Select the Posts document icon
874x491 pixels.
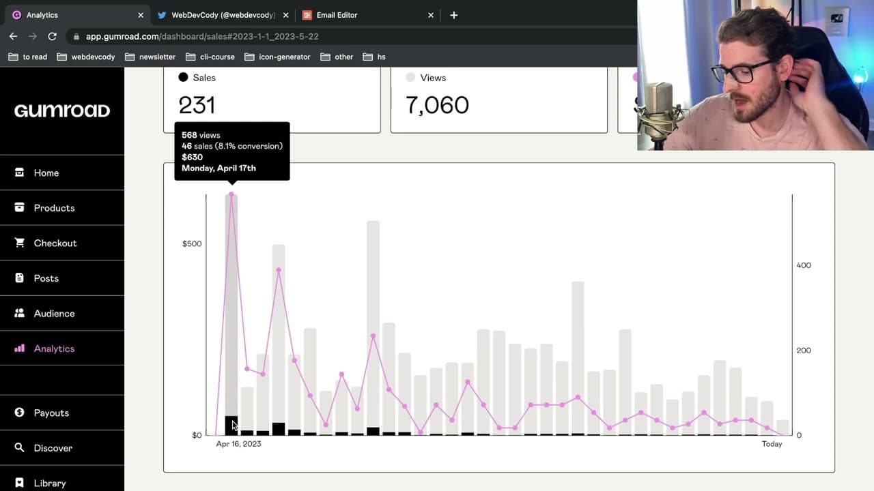pyautogui.click(x=20, y=278)
